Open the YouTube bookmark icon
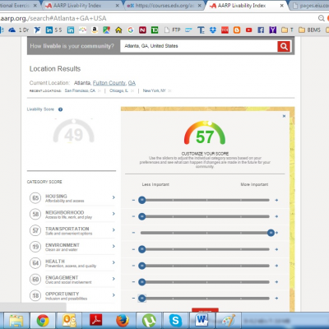The image size is (329, 329). [x=249, y=30]
